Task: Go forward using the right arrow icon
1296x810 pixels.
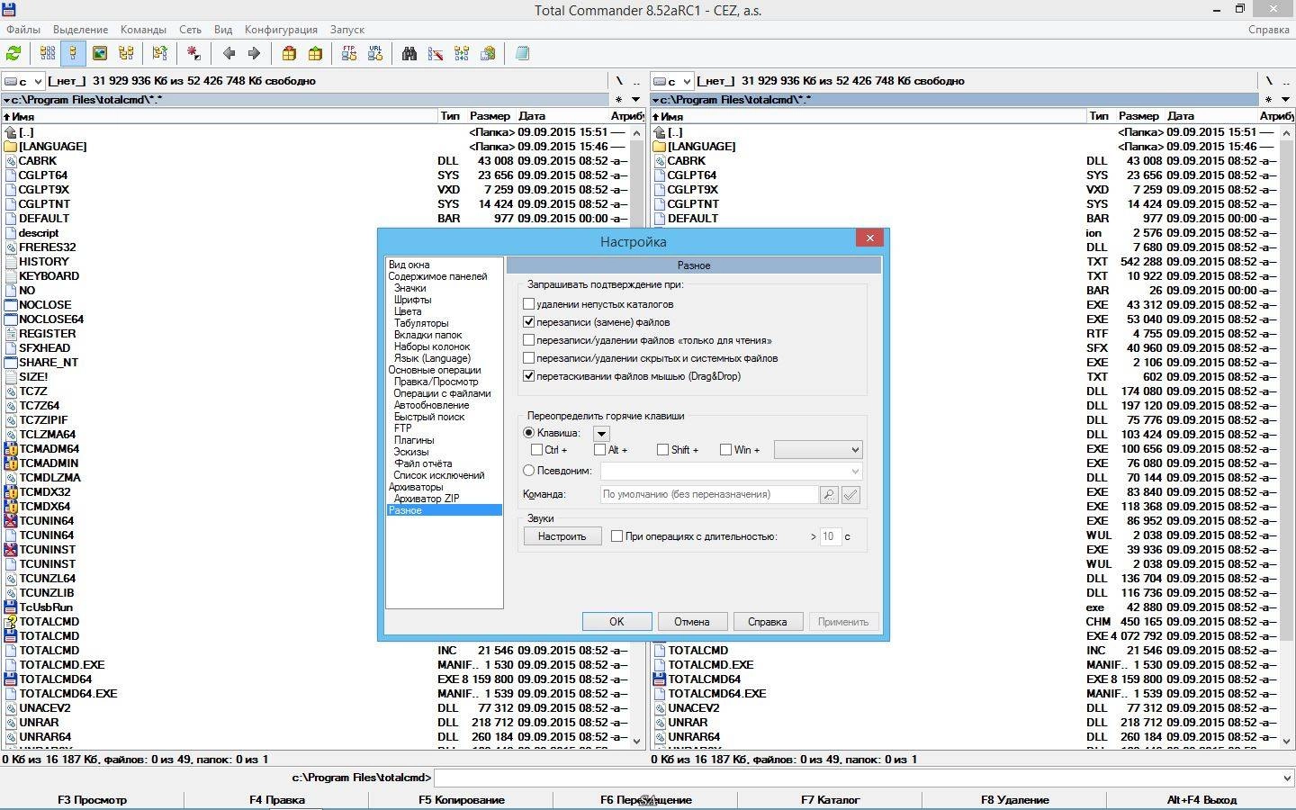Action: click(x=254, y=54)
